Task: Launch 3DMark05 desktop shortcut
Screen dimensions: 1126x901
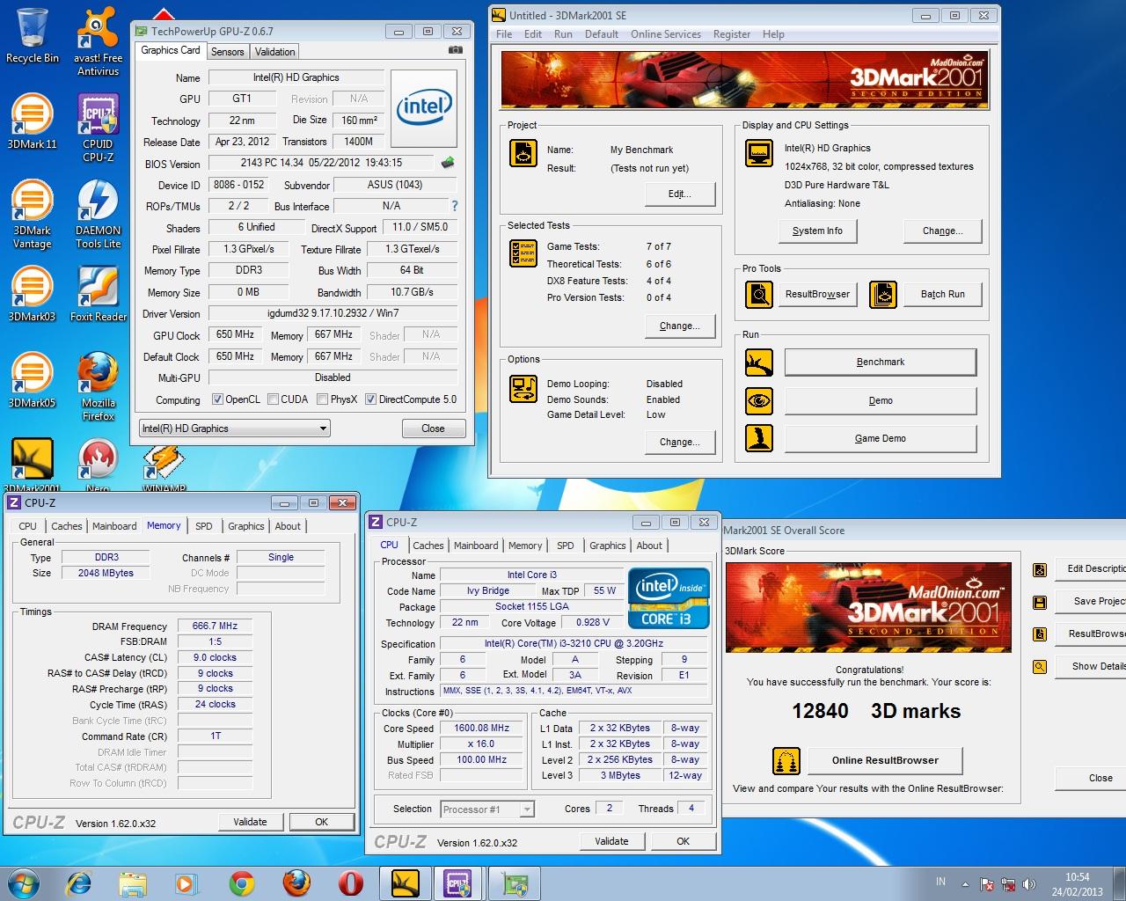Action: [x=32, y=379]
